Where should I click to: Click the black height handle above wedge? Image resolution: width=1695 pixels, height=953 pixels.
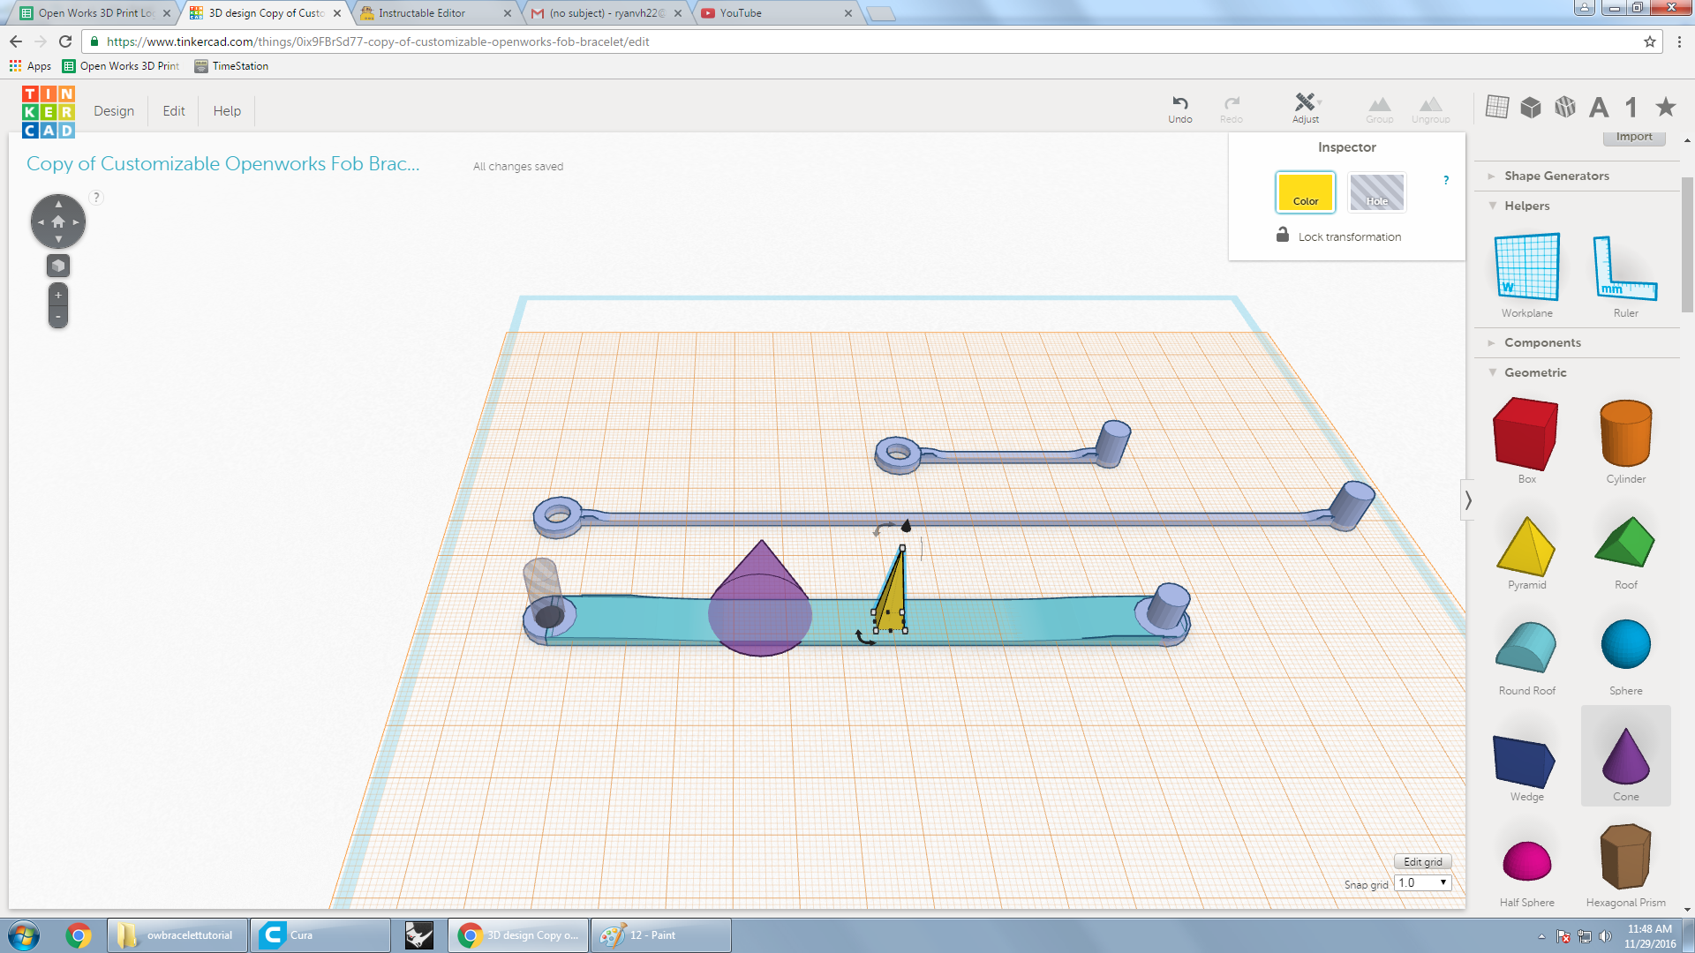pyautogui.click(x=906, y=526)
